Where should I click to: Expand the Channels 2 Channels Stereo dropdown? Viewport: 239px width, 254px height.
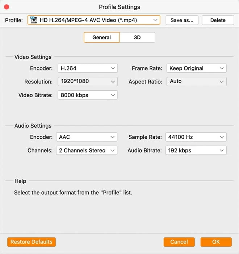click(87, 150)
